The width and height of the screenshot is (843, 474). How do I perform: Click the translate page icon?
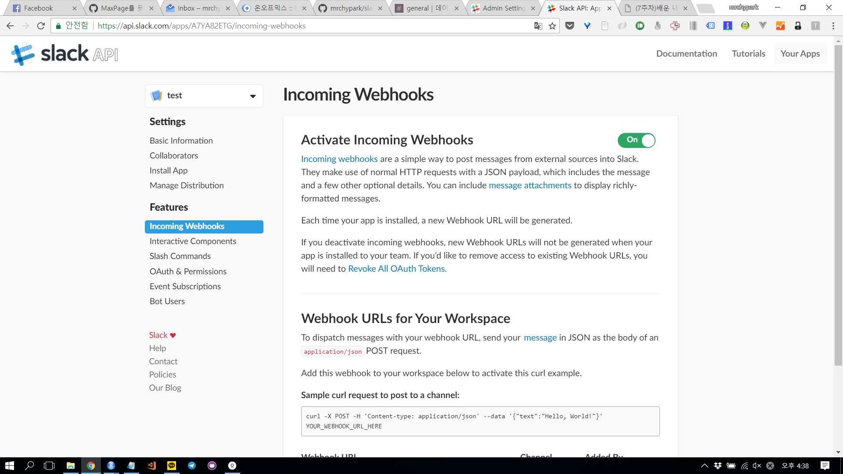click(538, 26)
